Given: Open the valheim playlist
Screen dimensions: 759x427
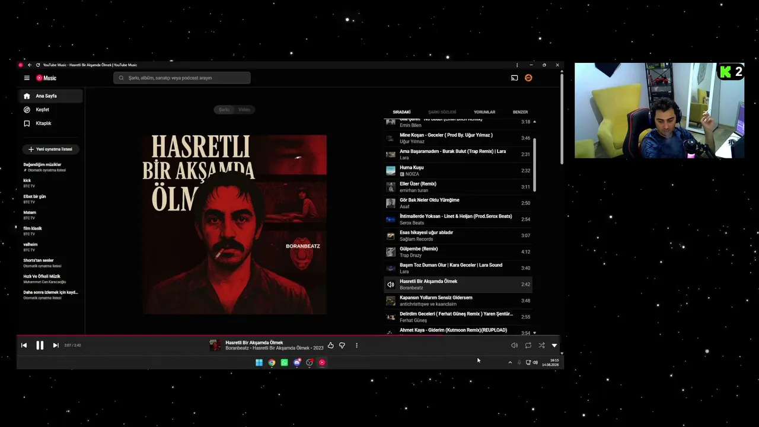Looking at the screenshot, I should click(51, 247).
